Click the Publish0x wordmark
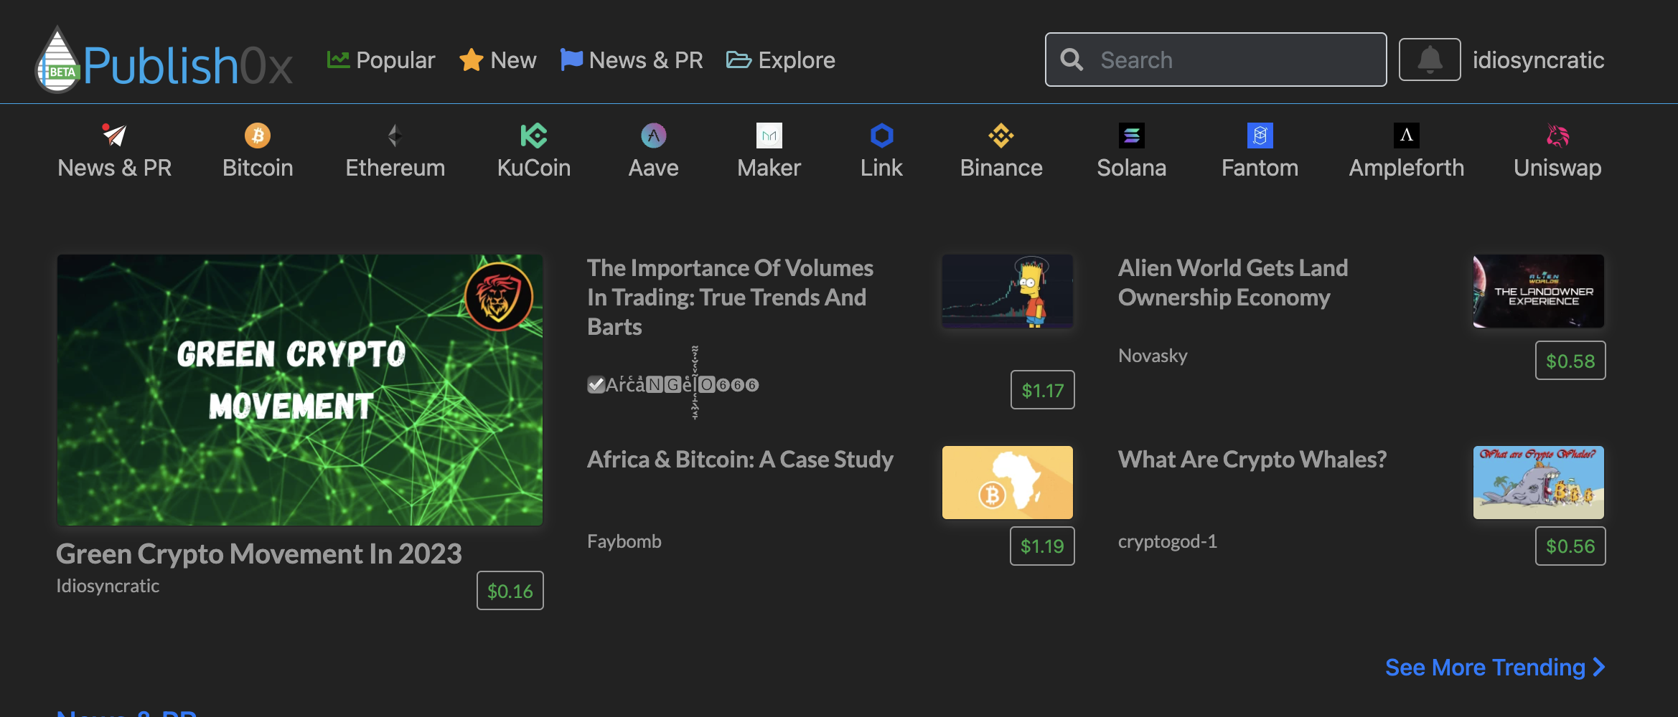This screenshot has height=717, width=1678. click(188, 66)
